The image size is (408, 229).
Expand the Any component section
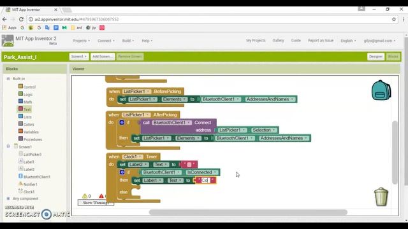8,198
